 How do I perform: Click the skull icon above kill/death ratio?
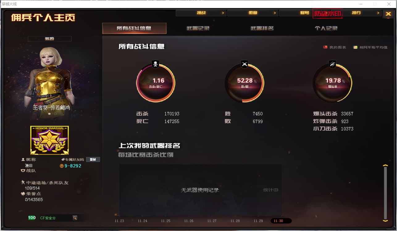156,64
